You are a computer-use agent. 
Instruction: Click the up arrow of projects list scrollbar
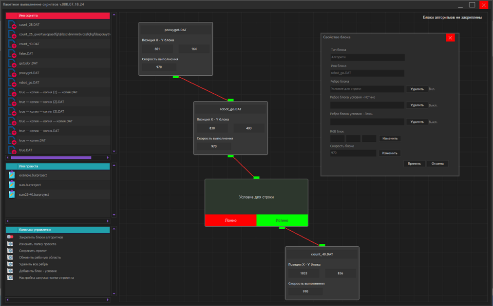[114, 165]
